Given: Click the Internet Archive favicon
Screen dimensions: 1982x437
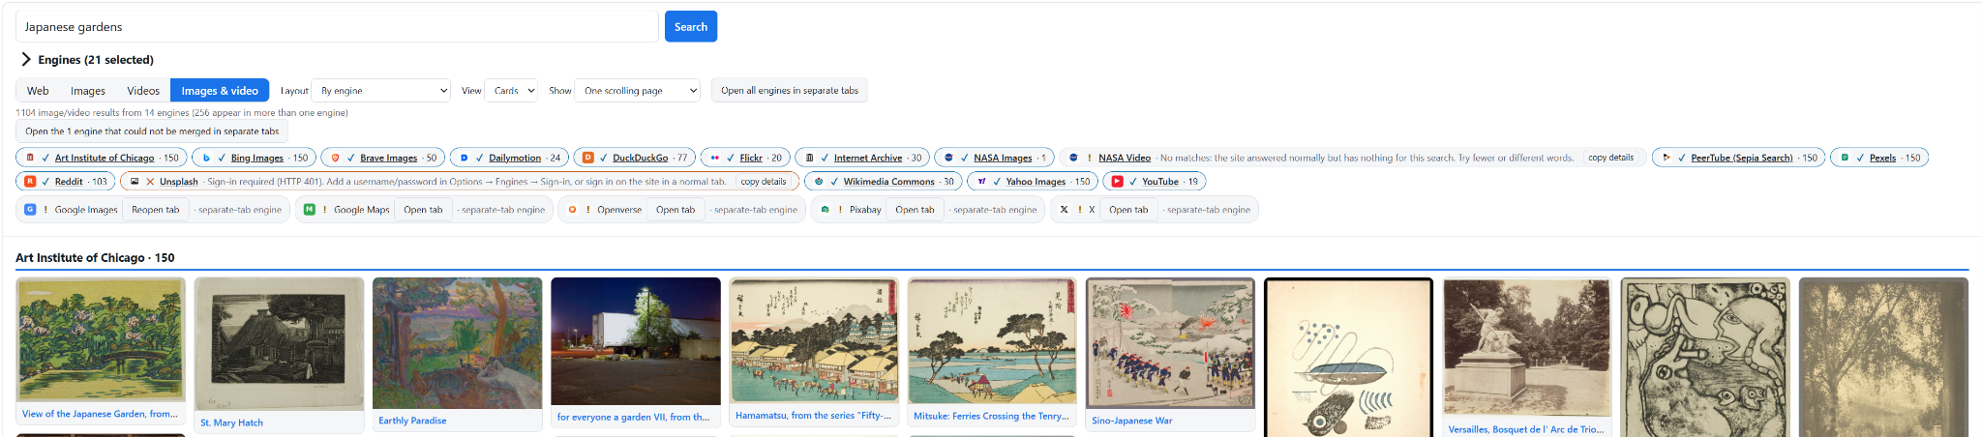Looking at the screenshot, I should [809, 158].
